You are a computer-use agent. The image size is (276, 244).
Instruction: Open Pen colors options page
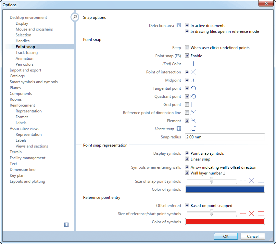pyautogui.click(x=24, y=64)
